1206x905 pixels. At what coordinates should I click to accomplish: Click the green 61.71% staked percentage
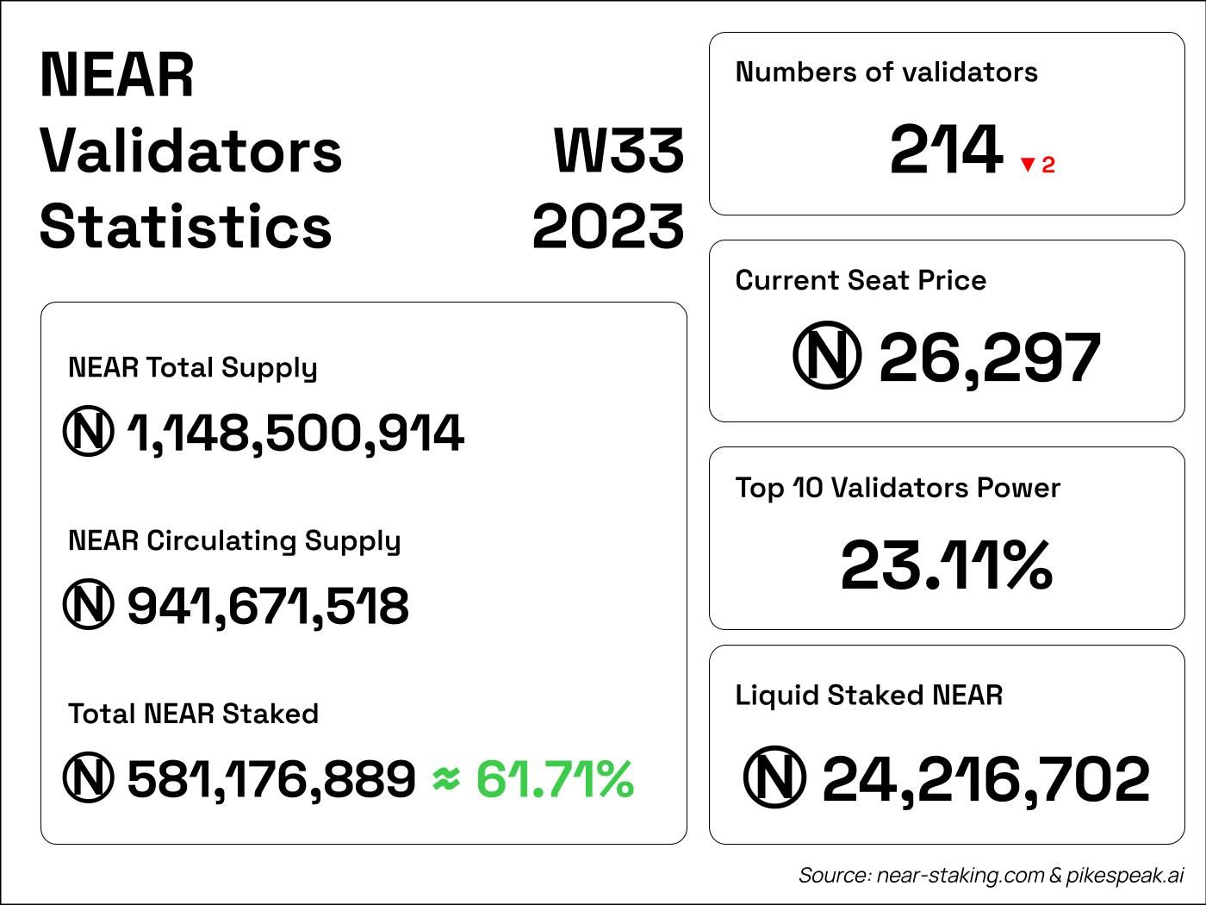555,778
